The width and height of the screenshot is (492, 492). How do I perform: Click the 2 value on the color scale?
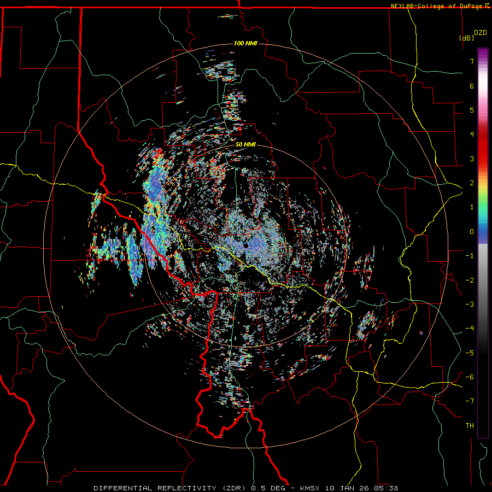[472, 183]
